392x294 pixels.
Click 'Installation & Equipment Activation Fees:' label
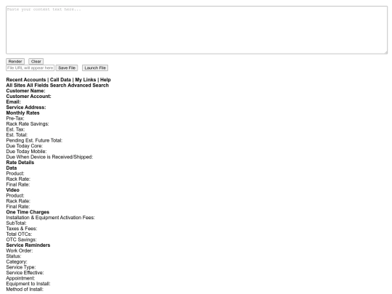[51, 218]
